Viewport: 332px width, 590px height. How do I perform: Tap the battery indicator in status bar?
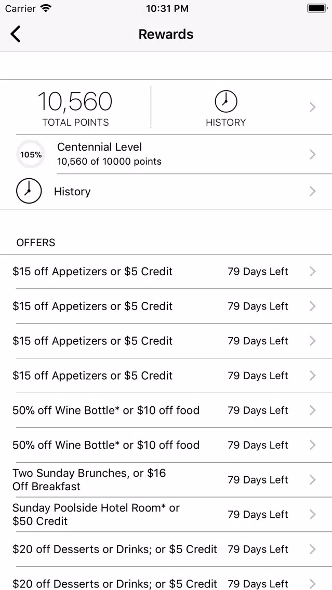coord(316,8)
